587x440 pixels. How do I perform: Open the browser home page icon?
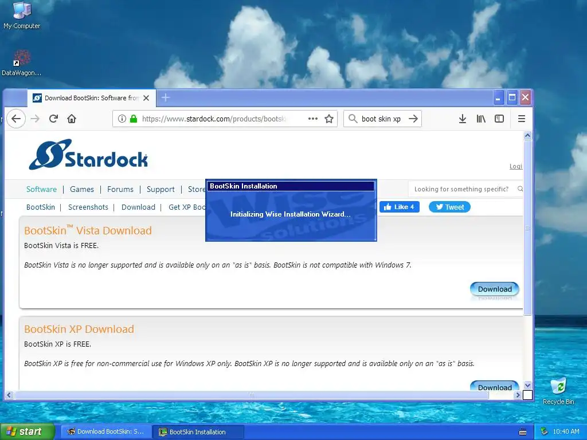(72, 119)
